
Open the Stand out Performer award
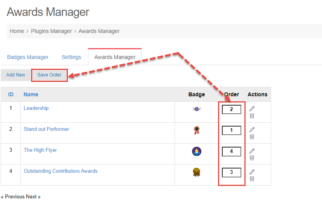47,129
